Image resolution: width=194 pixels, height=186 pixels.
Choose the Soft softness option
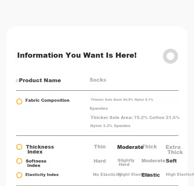(x=171, y=161)
